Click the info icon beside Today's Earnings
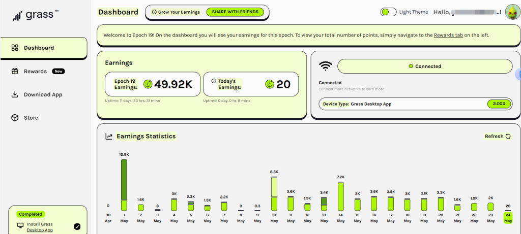Viewport: 521px width, 234px height. (x=214, y=81)
